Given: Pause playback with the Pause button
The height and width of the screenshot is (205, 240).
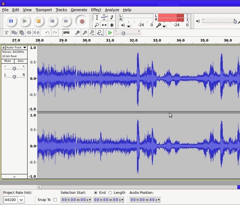Looking at the screenshot, I should [11, 21].
